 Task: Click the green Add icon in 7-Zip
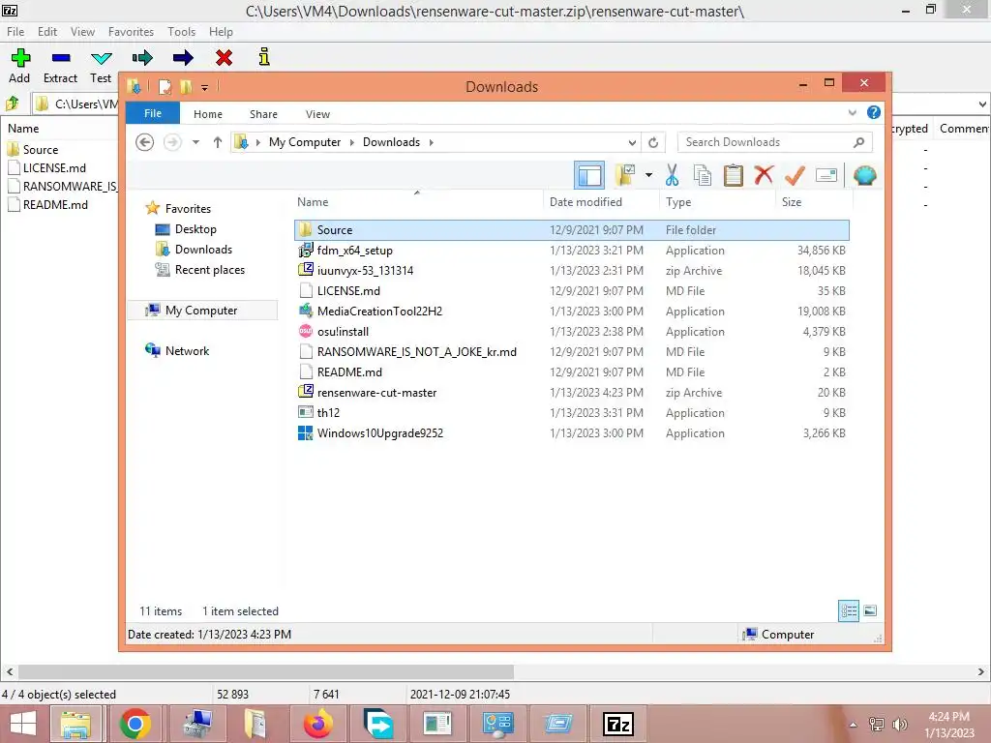20,58
